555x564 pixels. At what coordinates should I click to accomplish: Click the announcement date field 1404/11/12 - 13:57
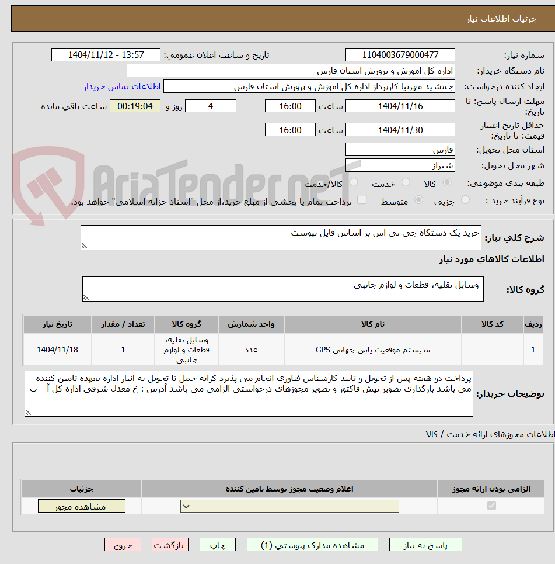[106, 55]
